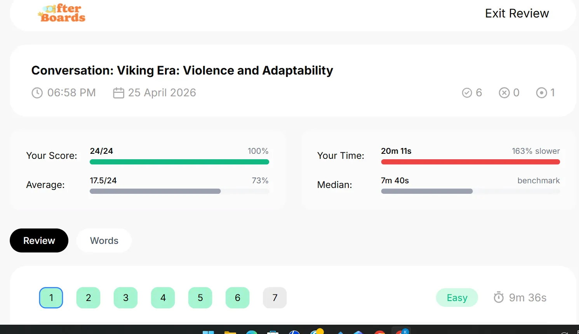
Task: Click the clock icon beside 06:58 PM
Action: [37, 93]
